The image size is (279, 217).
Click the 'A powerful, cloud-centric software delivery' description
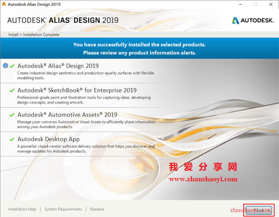coord(86,148)
